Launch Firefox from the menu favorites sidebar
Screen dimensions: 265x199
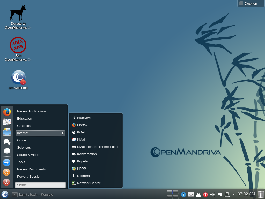coord(7,112)
